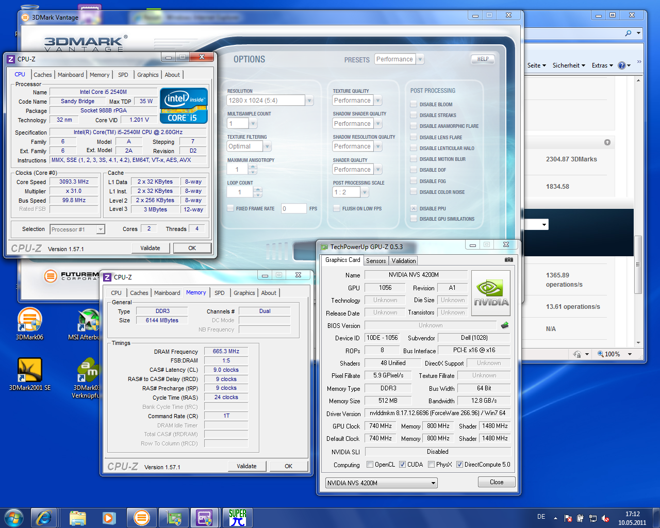Click the network tray icon
The image size is (660, 528).
[593, 518]
